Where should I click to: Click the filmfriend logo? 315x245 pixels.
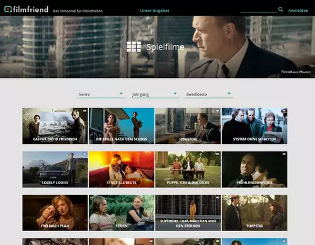[x=26, y=9]
